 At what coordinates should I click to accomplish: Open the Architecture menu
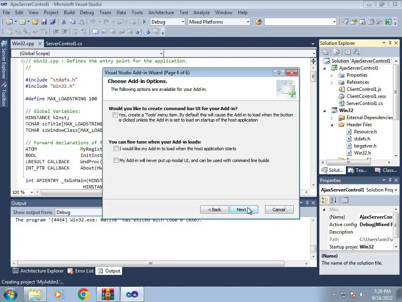pos(161,12)
